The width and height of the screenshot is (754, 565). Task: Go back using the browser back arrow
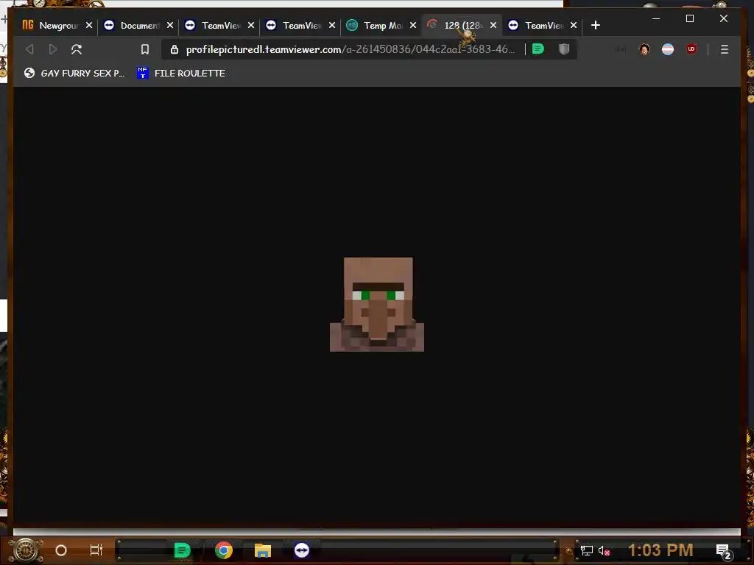[x=29, y=49]
